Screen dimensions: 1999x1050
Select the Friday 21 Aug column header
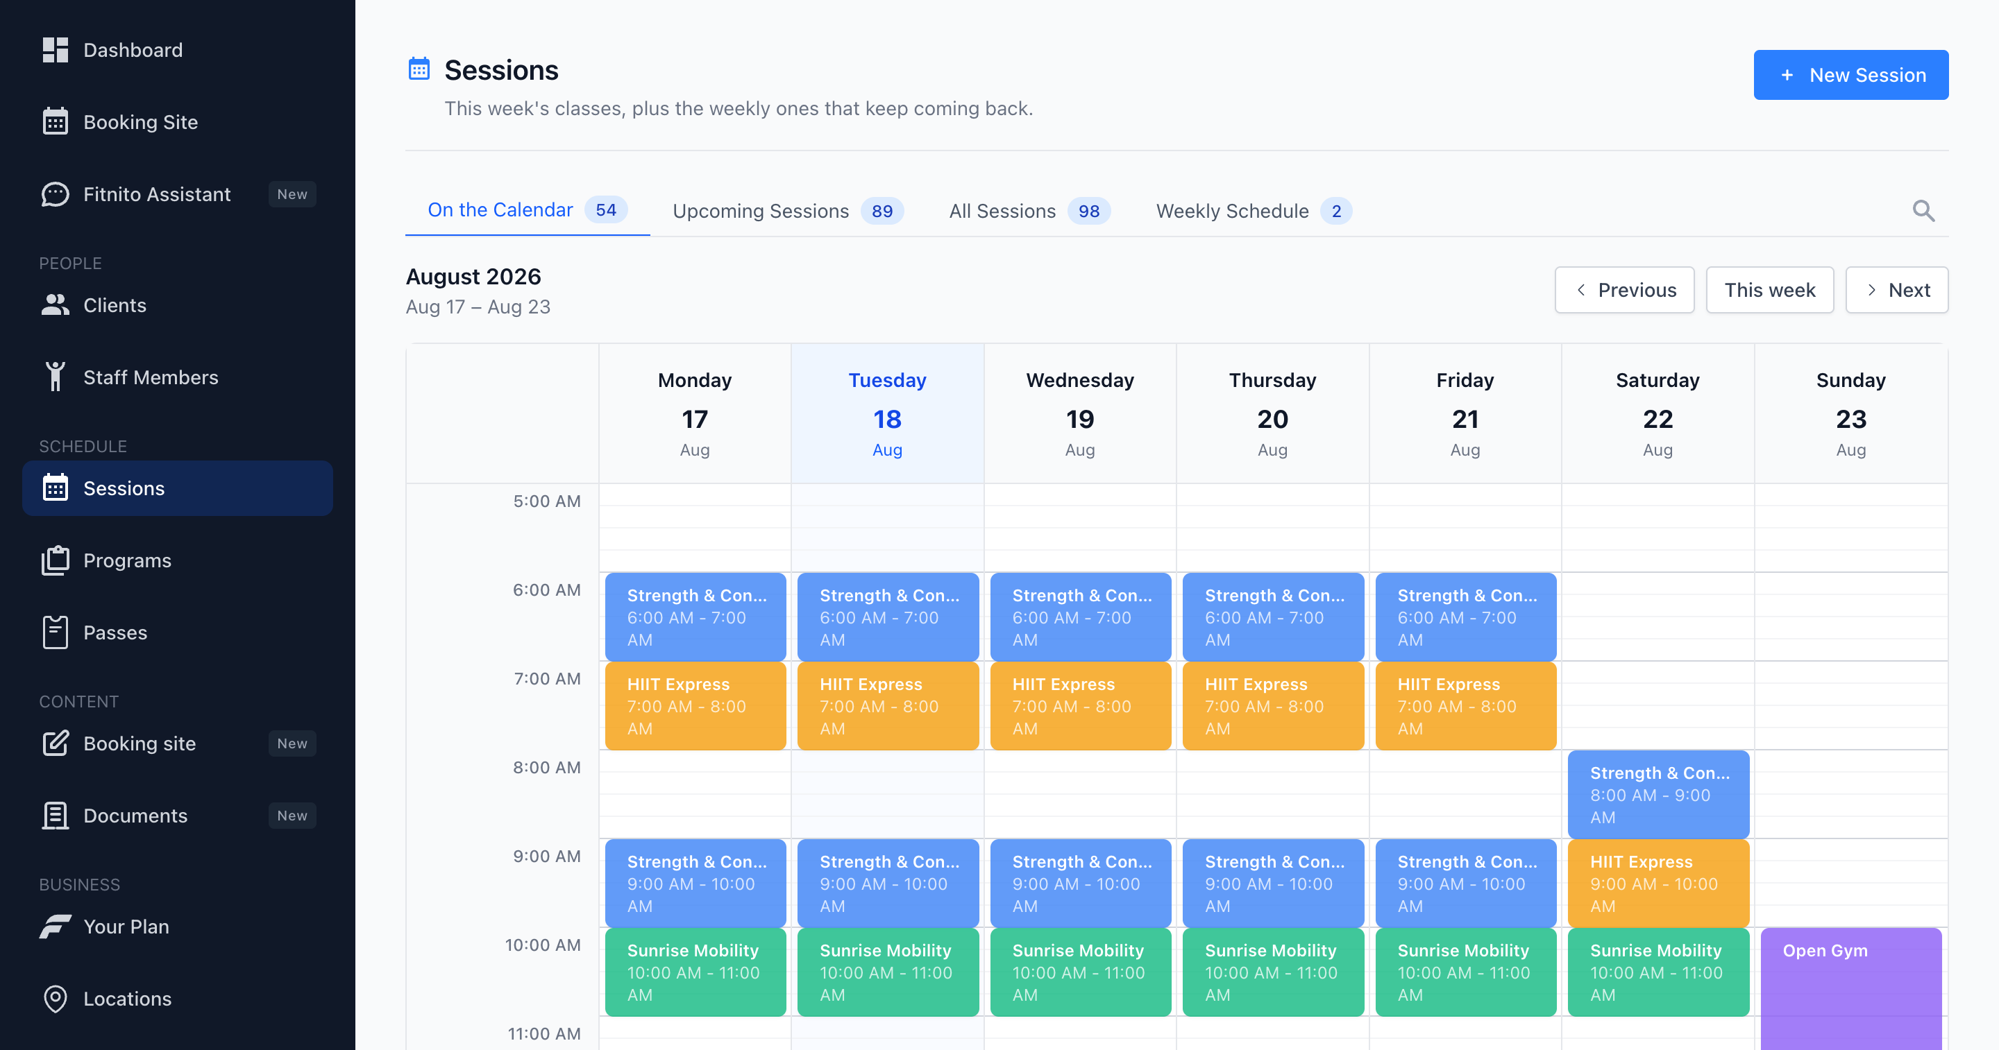coord(1465,414)
